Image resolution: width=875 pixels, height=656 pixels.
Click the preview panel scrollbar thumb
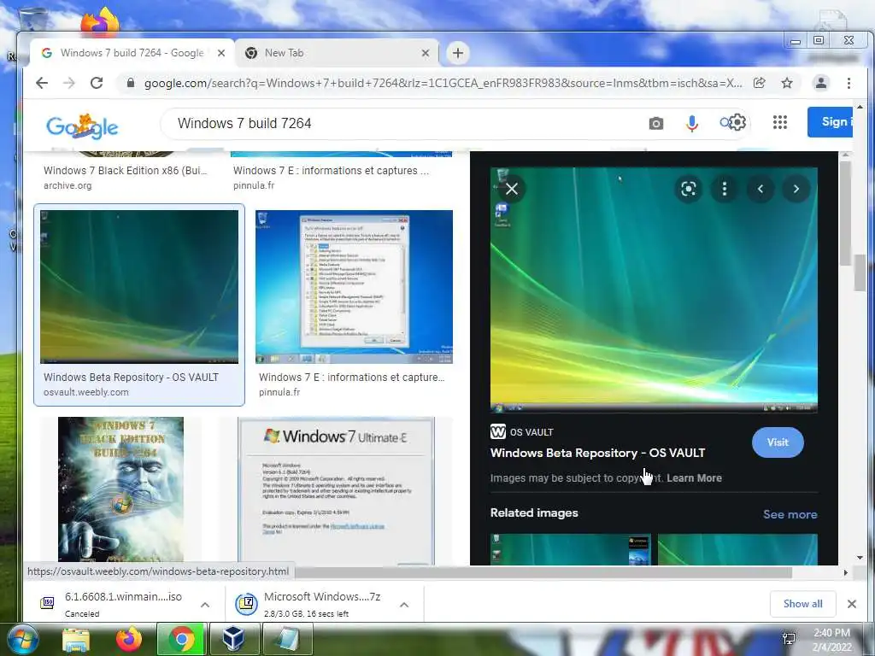point(845,212)
